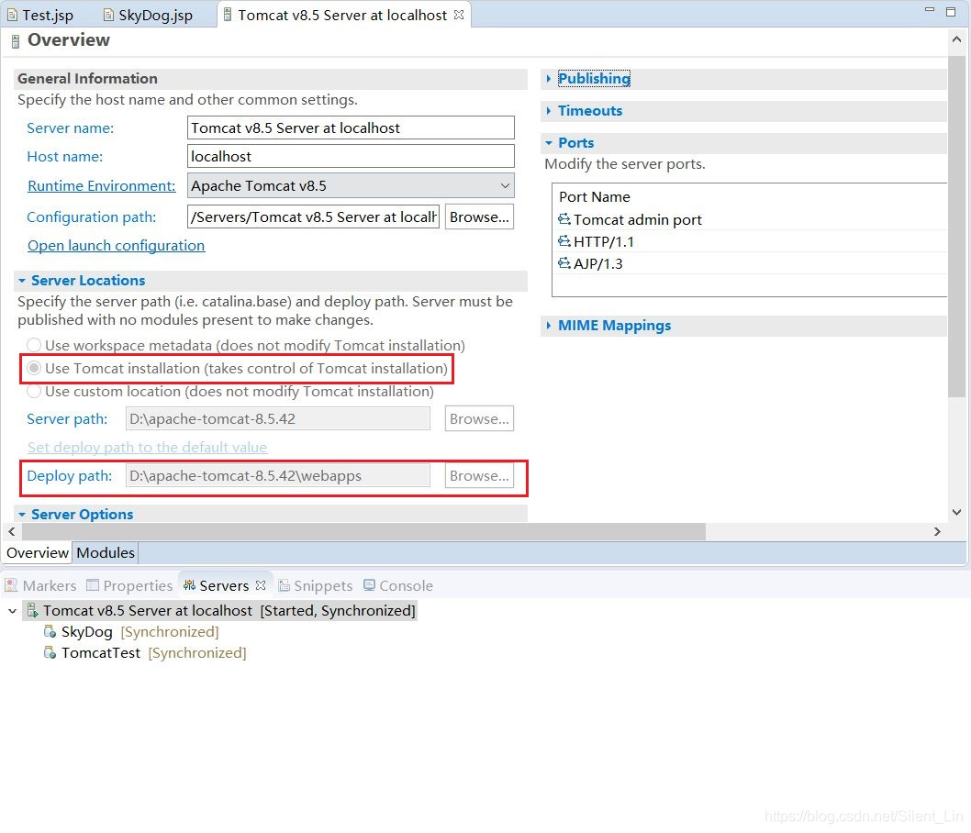
Task: Click the TomcatTest module icon
Action: [50, 653]
